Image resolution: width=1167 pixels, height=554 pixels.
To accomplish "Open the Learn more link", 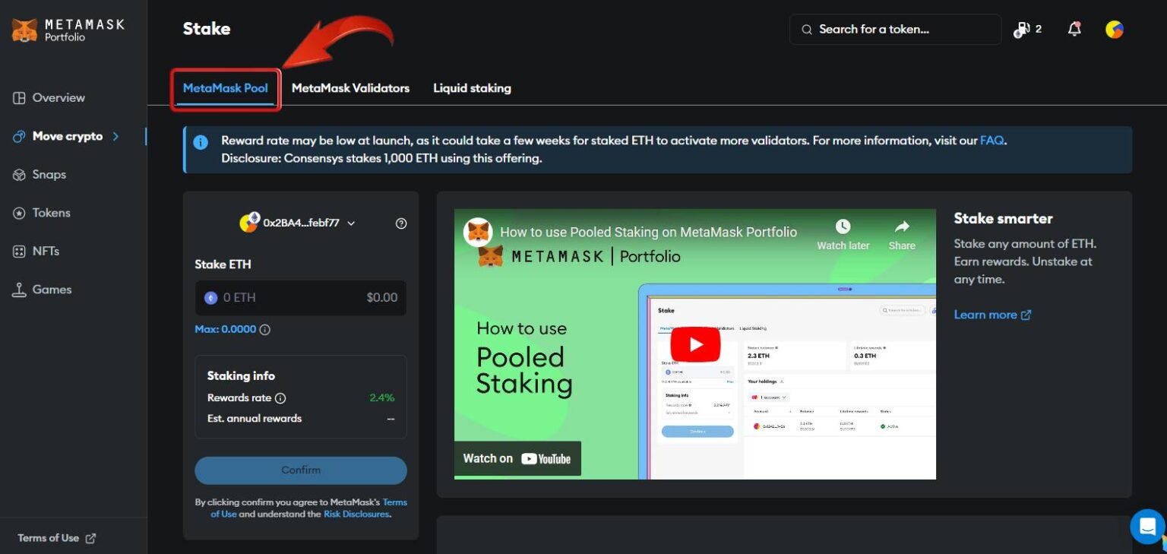I will (x=991, y=315).
